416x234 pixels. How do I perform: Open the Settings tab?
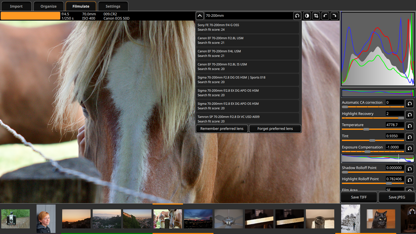click(x=113, y=6)
